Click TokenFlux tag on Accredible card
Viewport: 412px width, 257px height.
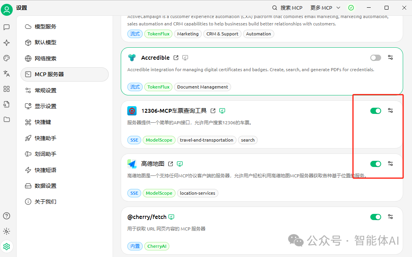tap(159, 87)
